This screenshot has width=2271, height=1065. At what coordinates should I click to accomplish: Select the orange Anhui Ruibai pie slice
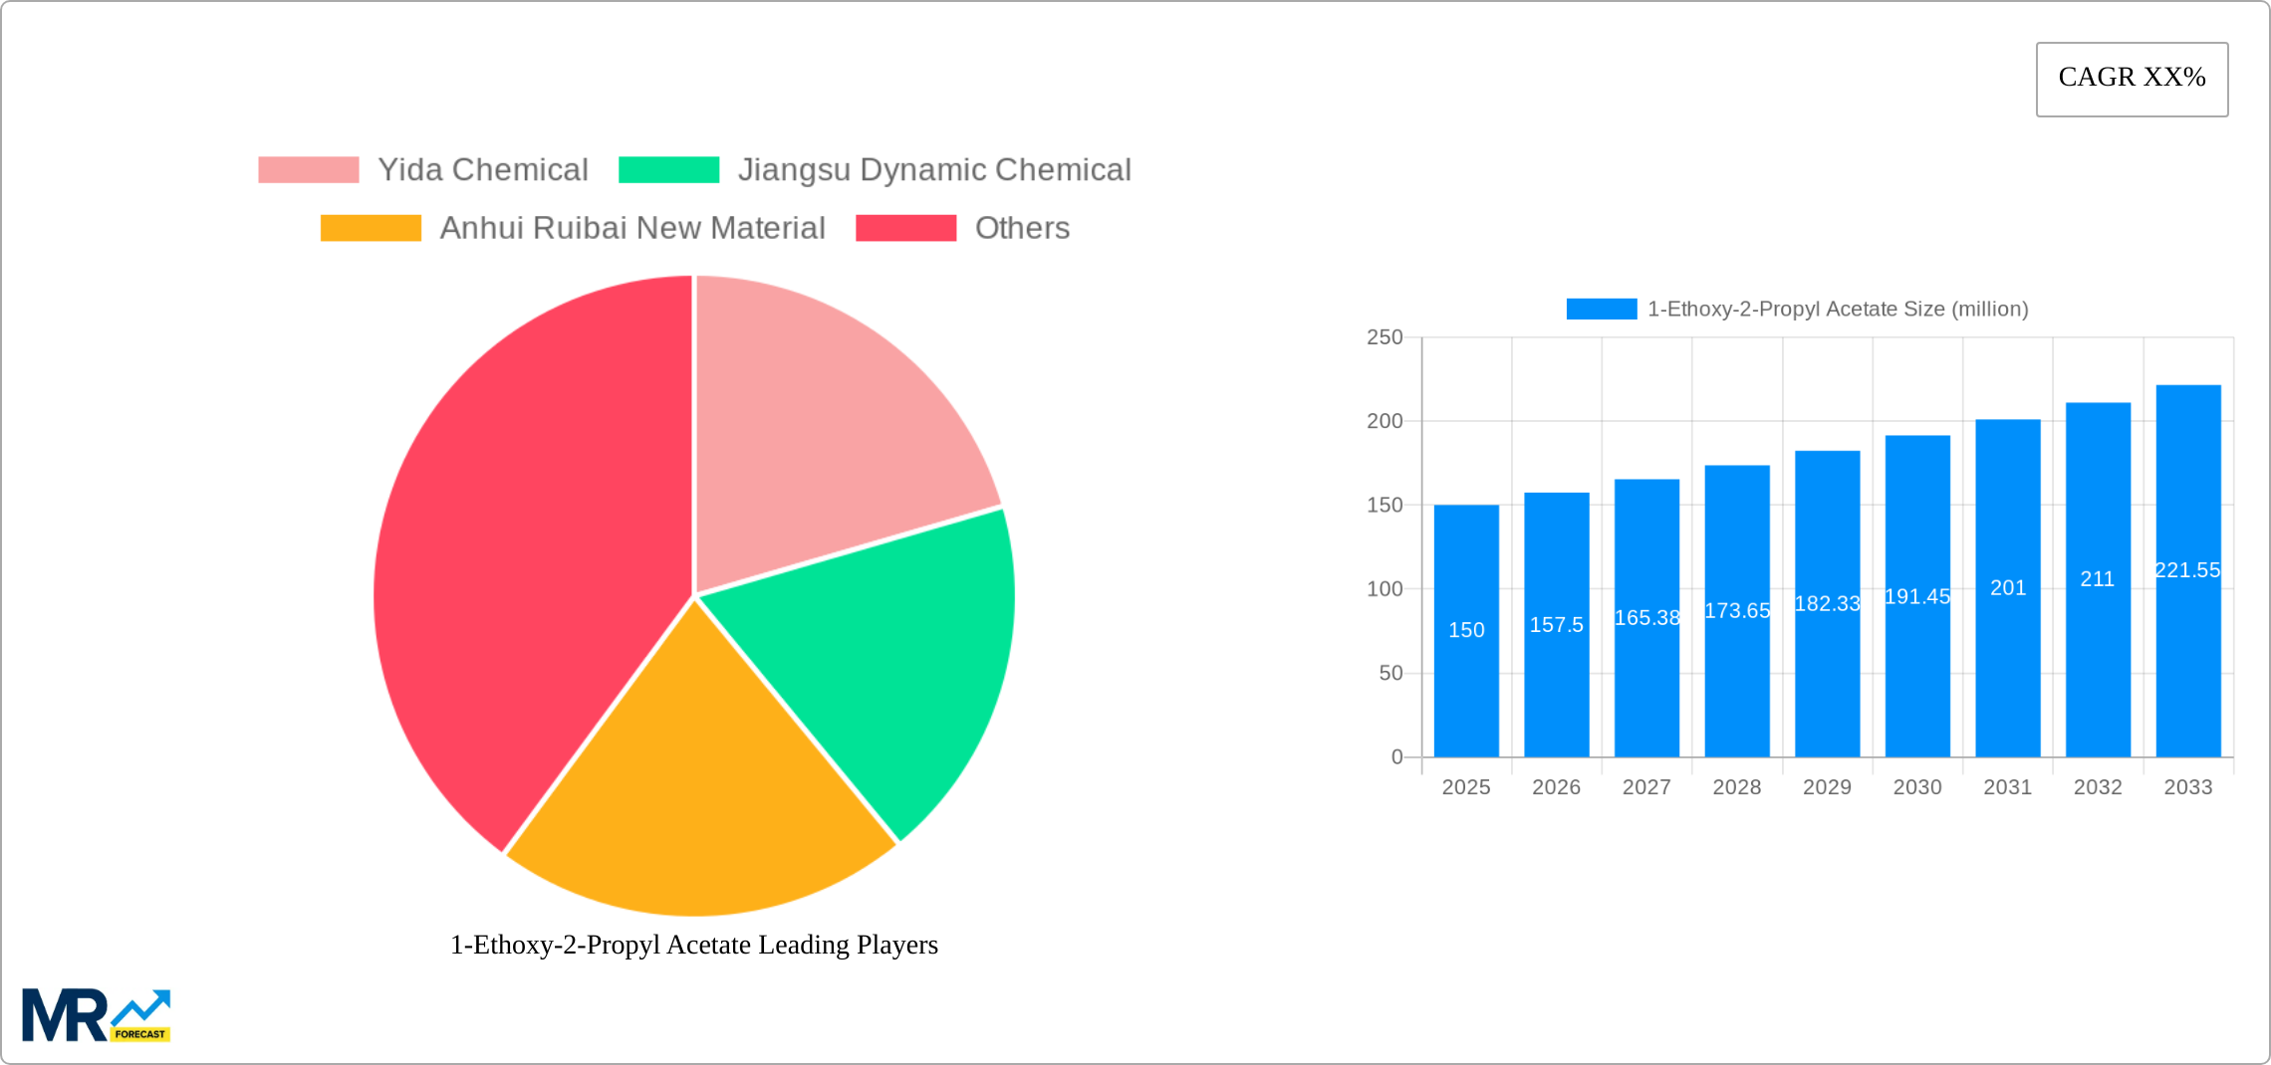point(697,786)
